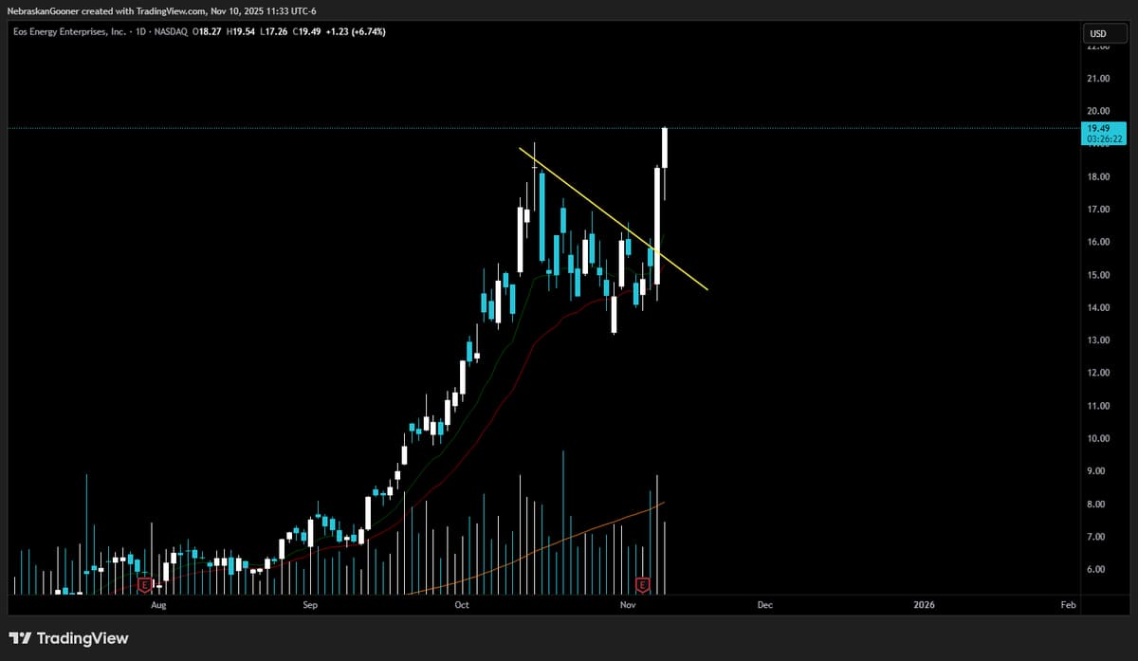Click the +1.23 (+6.74%) change value
The image size is (1138, 661).
(355, 31)
